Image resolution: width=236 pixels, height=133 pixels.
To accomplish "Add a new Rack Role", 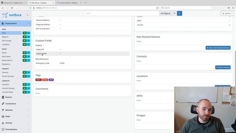I will 25,57.
